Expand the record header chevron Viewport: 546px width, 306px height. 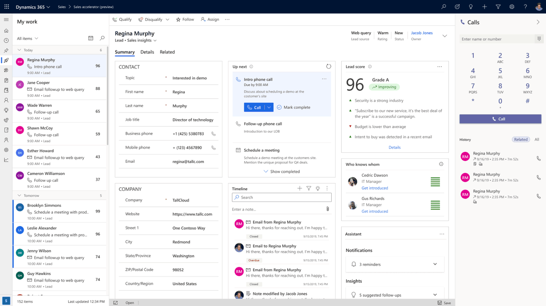pos(445,36)
